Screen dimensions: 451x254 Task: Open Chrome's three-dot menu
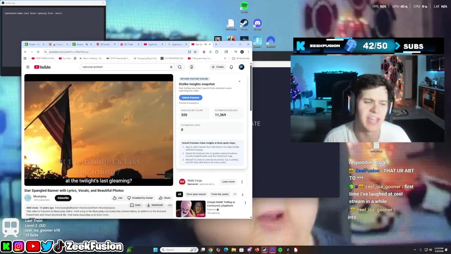tap(248, 52)
